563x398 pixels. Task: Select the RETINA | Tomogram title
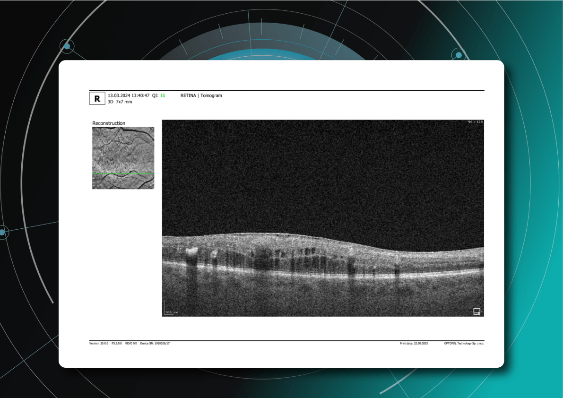pyautogui.click(x=201, y=95)
